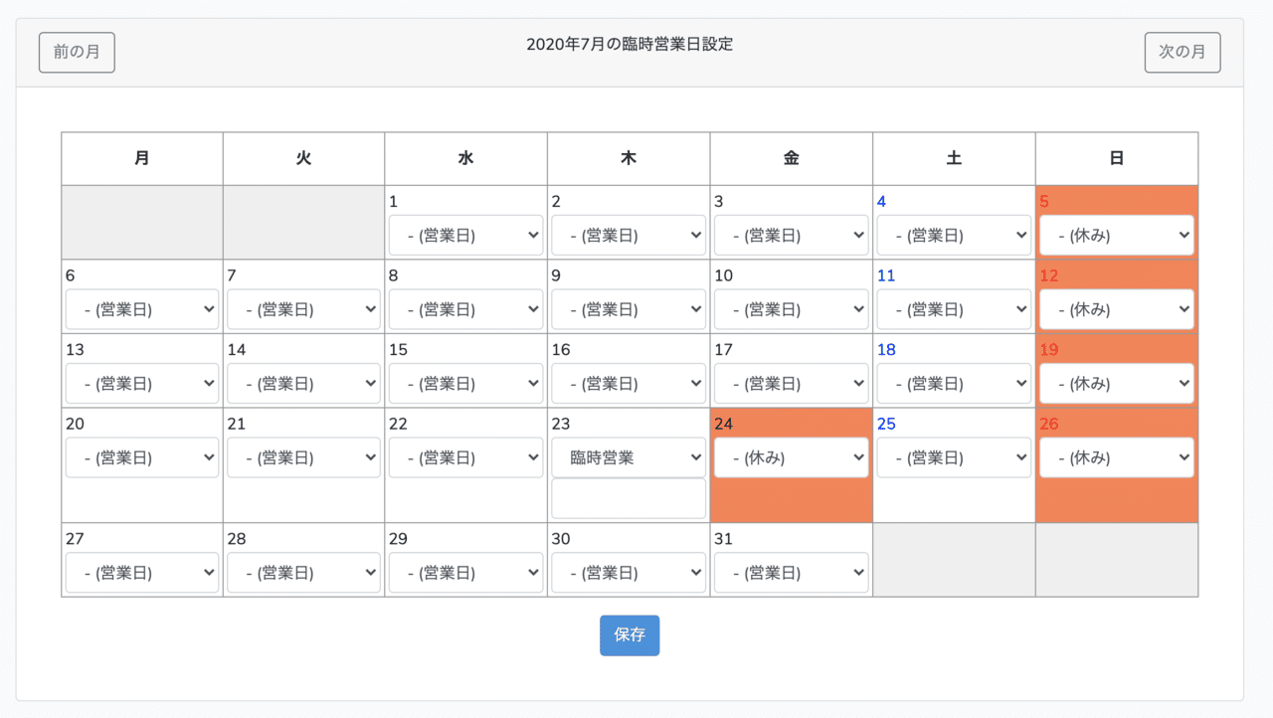This screenshot has height=718, width=1273.
Task: Expand the 臨時営業 dropdown on day 23
Action: (629, 457)
